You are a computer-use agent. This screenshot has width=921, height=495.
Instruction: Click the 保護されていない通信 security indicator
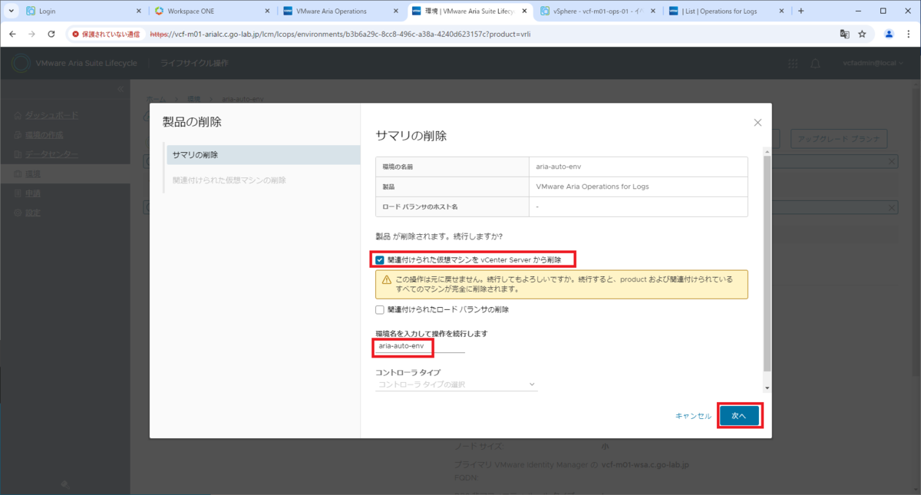(106, 34)
